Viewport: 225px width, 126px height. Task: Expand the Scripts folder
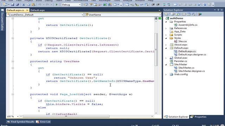[166, 35]
